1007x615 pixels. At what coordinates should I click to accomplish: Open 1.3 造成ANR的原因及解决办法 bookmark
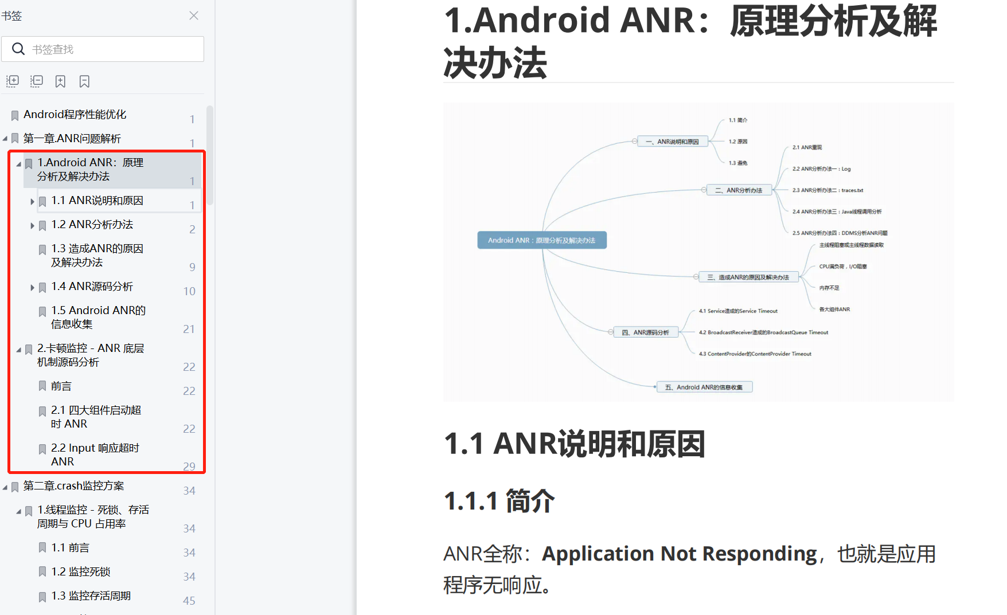pyautogui.click(x=97, y=256)
